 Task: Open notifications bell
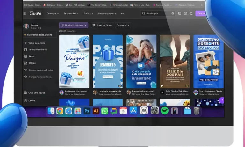pos(191,14)
